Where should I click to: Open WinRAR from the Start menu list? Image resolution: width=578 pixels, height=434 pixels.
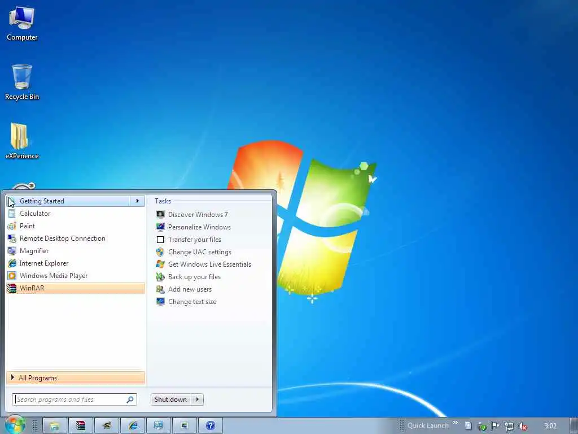tap(76, 288)
